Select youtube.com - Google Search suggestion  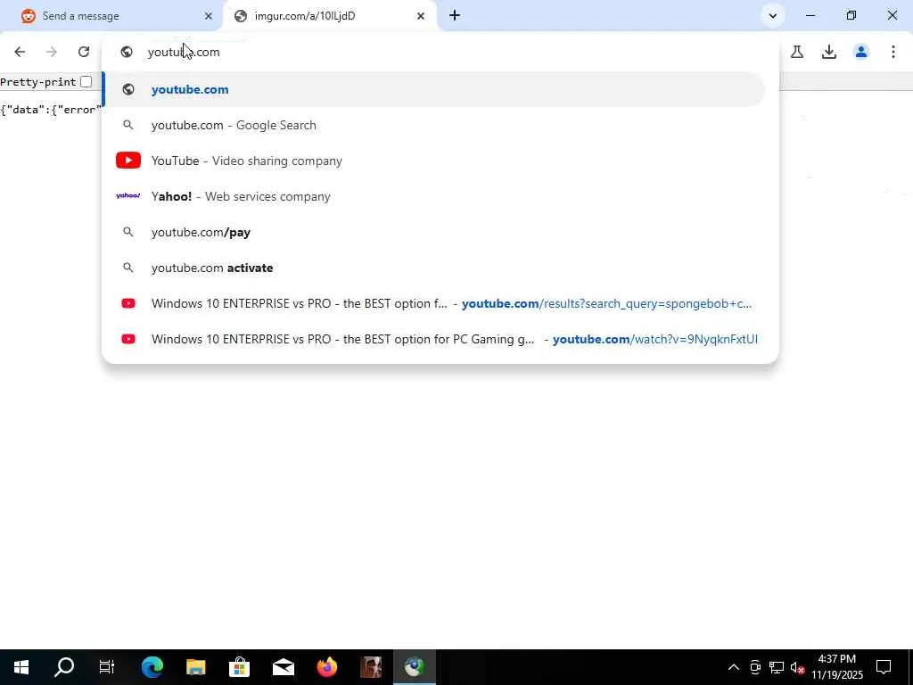click(434, 125)
